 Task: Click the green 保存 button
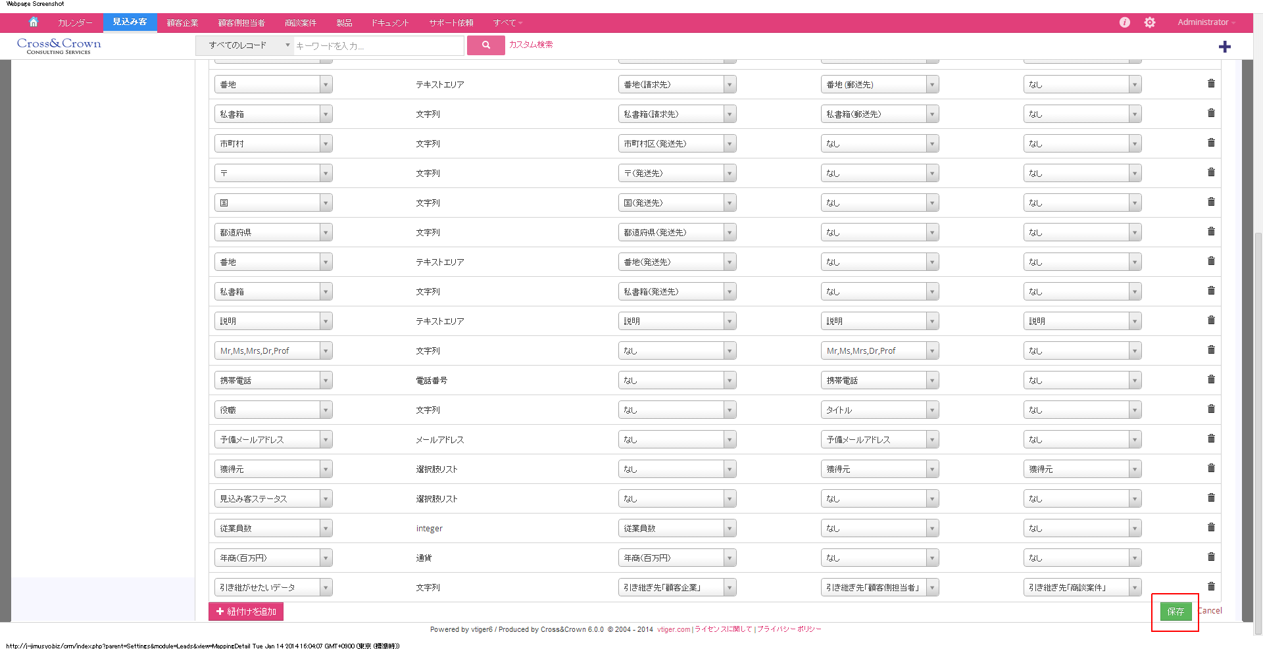pyautogui.click(x=1175, y=612)
